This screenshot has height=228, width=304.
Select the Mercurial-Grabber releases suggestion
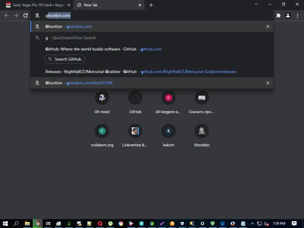(152, 72)
